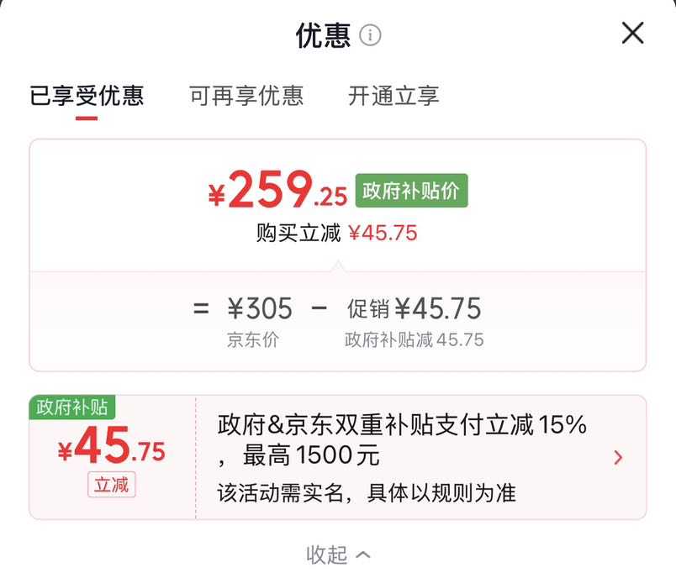Viewport: 676px width, 578px height.
Task: Click the upward chevron beside 收起
Action: 363,554
